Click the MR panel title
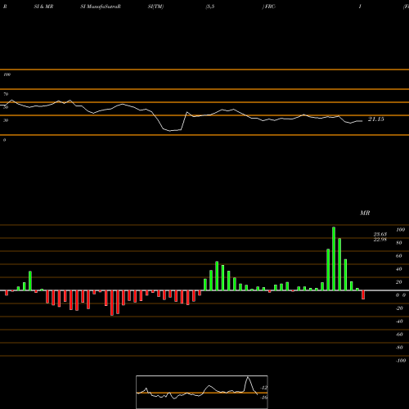 click(x=365, y=213)
